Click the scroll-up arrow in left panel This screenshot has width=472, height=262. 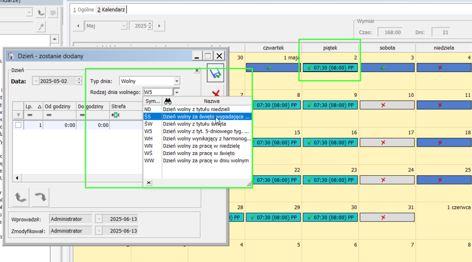tap(54, 39)
